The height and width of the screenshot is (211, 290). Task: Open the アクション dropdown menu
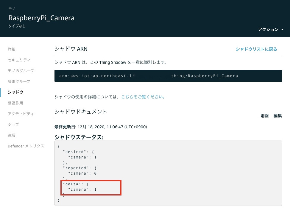(x=271, y=30)
